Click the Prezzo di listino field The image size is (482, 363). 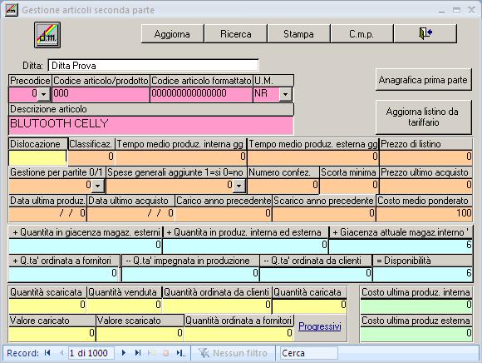(x=425, y=157)
